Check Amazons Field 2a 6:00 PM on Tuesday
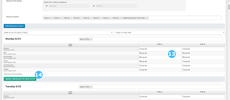The height and width of the screenshot is (100, 230). coord(140,96)
